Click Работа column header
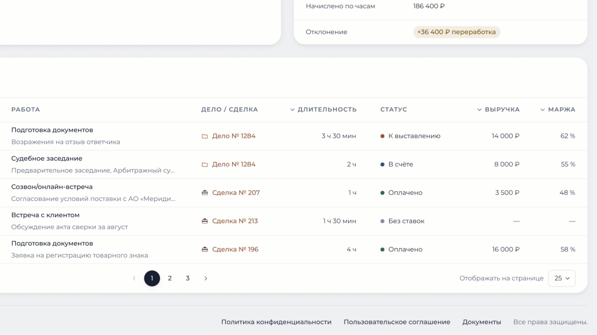The width and height of the screenshot is (597, 335). (26, 110)
